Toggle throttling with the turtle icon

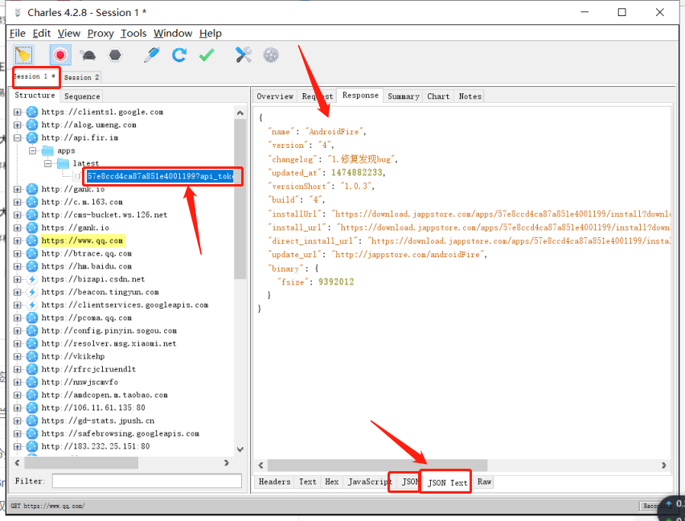(x=88, y=55)
